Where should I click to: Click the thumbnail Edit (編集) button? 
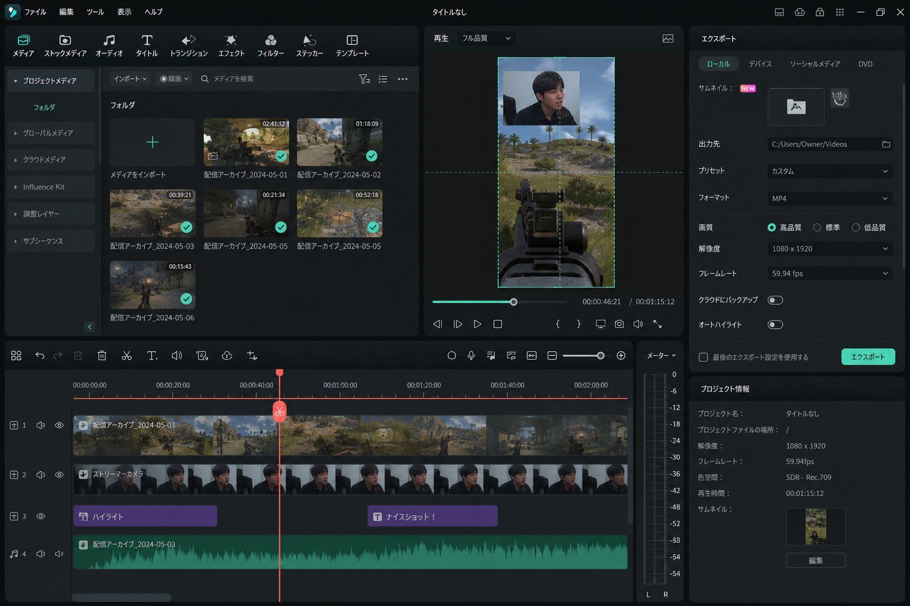pyautogui.click(x=816, y=560)
